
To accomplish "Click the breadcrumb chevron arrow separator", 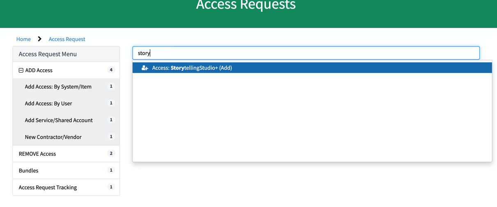I will pyautogui.click(x=40, y=39).
